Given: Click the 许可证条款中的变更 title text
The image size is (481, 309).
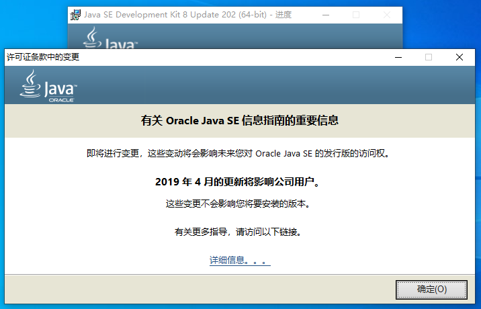Looking at the screenshot, I should pyautogui.click(x=43, y=57).
